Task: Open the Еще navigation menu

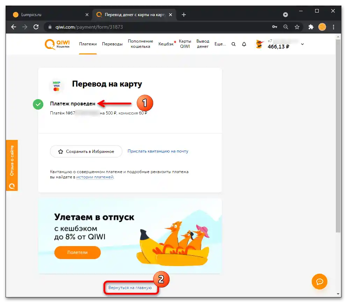Action: click(x=220, y=44)
